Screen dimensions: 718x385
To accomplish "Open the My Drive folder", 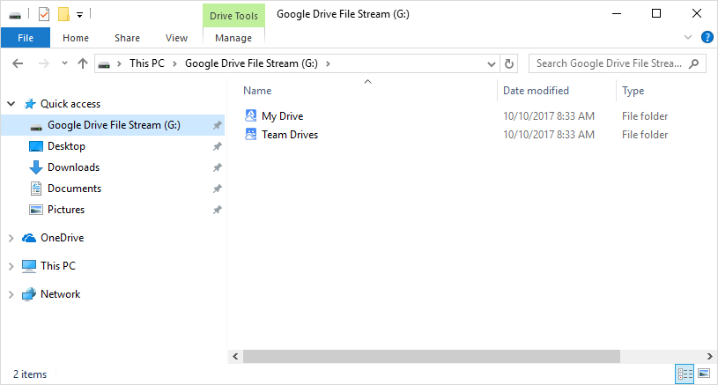I will [x=282, y=116].
